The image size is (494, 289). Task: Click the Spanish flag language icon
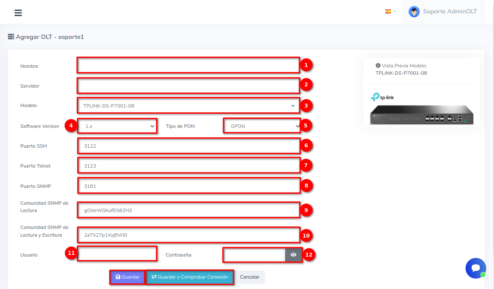pos(388,12)
